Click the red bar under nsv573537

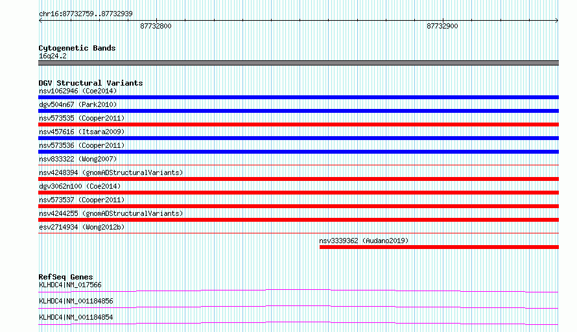298,206
